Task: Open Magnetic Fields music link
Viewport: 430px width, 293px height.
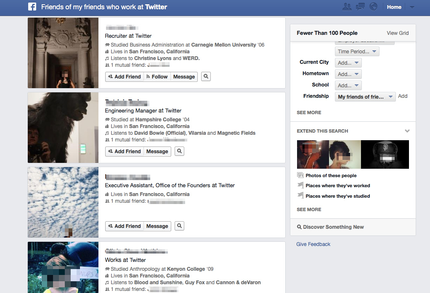Action: pos(236,133)
